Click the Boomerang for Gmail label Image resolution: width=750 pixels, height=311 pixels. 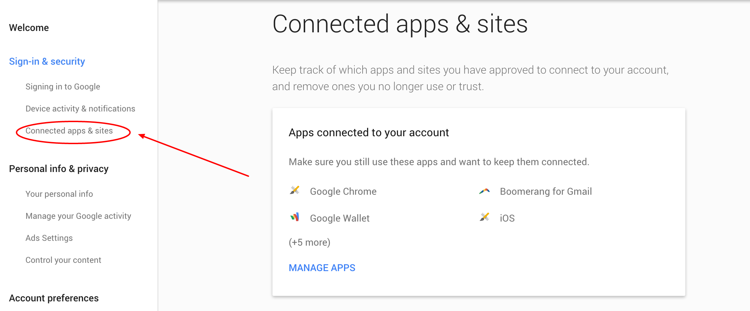tap(546, 191)
